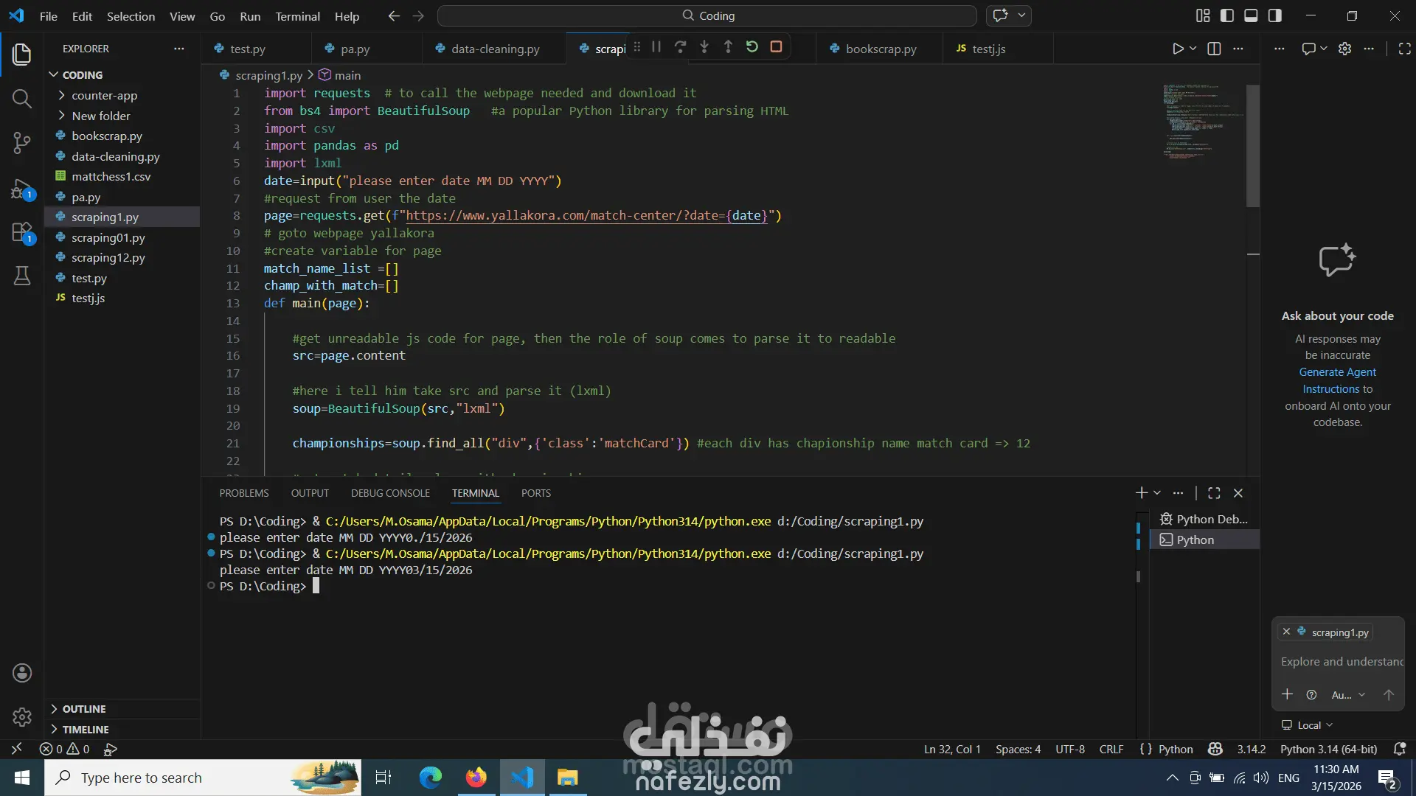Open the Testing flask view

coord(22,276)
